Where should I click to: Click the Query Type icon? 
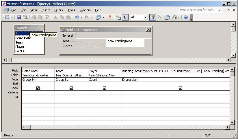click(98, 17)
